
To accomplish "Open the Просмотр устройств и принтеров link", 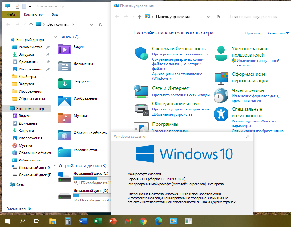I will click(x=181, y=109).
